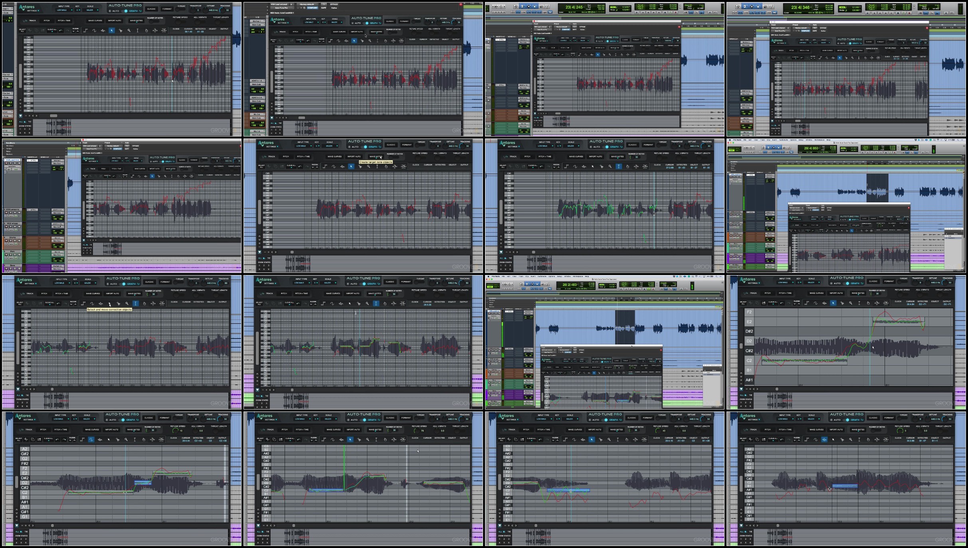Select Pitch mode in "Create target note objects" frame
Screen dimensions: 968x548
coord(286,156)
